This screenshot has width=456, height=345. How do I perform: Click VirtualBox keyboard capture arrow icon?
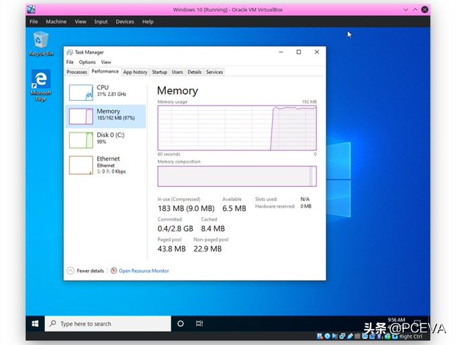[x=395, y=336]
